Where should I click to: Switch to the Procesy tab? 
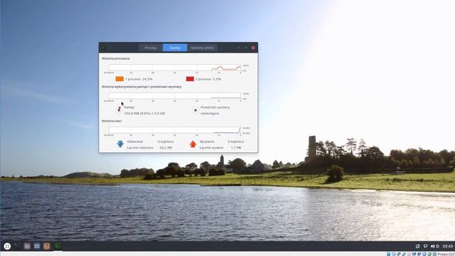point(150,48)
